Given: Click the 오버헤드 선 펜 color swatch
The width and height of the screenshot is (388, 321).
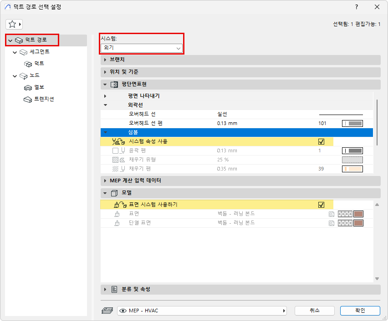Looking at the screenshot, I should pyautogui.click(x=352, y=123).
